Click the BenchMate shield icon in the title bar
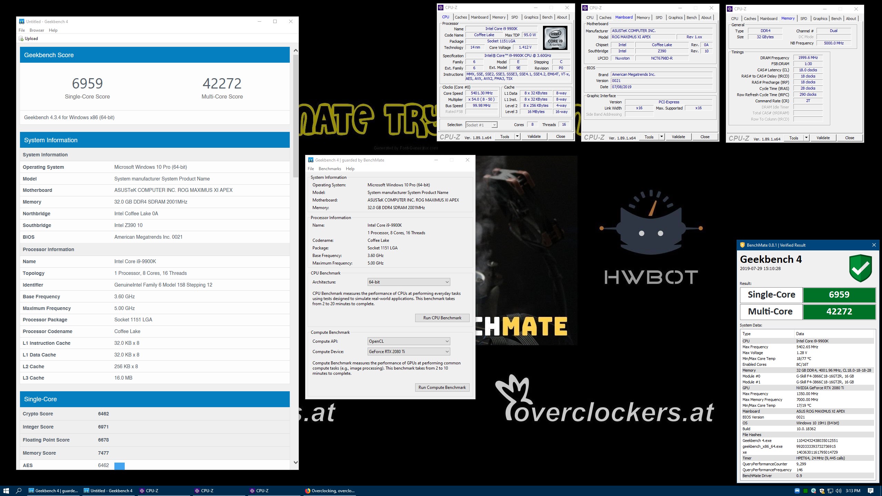882x496 pixels. 742,245
